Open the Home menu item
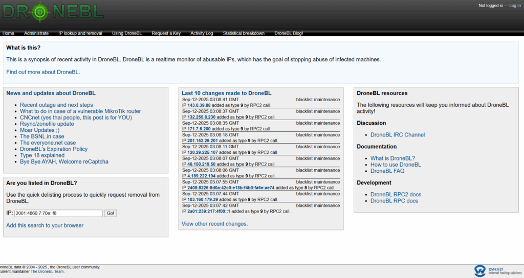This screenshot has height=278, width=524. point(8,33)
